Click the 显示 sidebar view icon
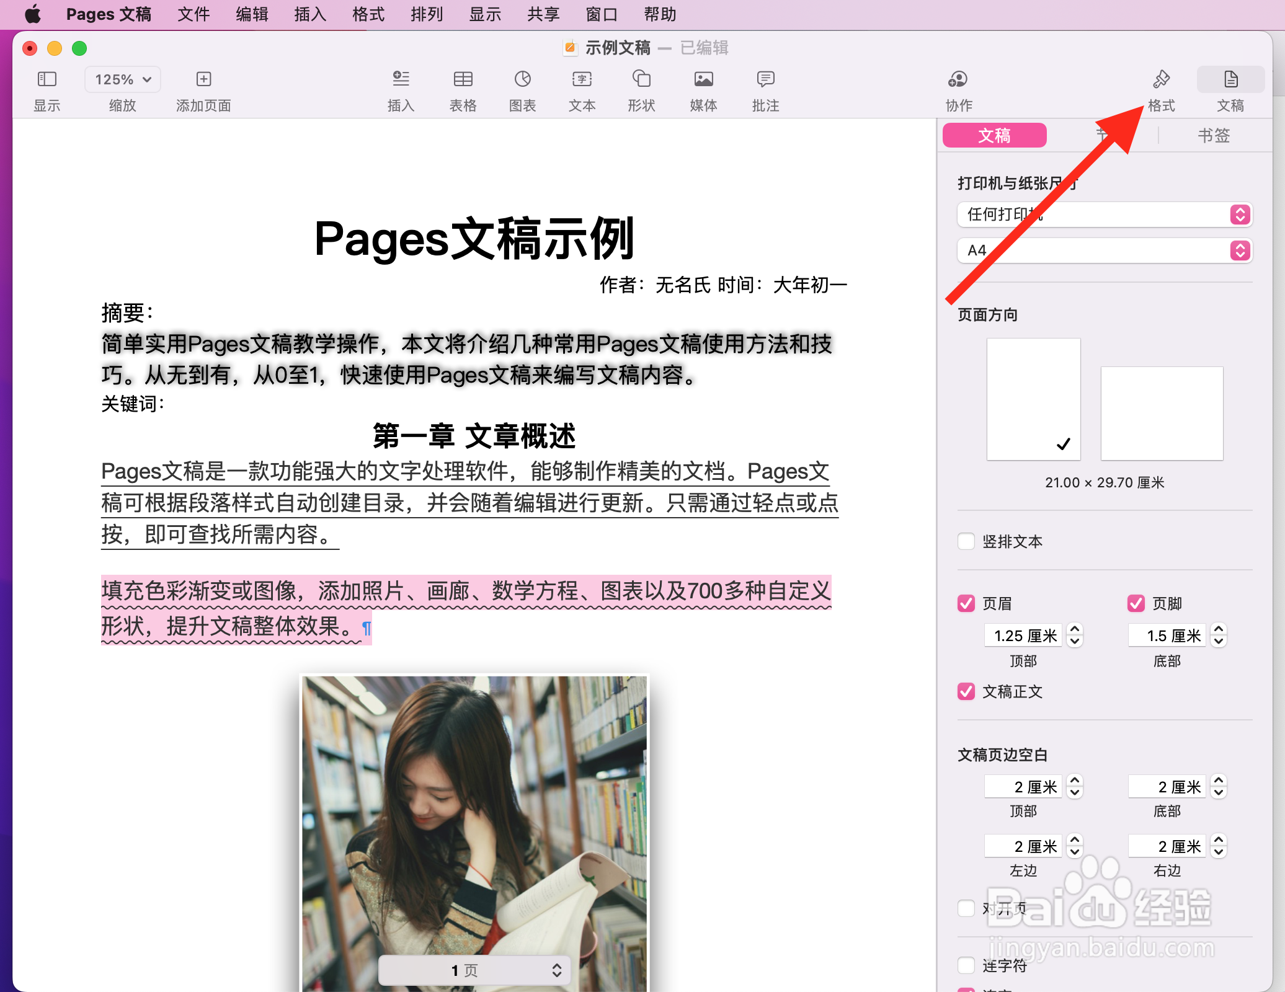This screenshot has height=992, width=1285. point(47,79)
